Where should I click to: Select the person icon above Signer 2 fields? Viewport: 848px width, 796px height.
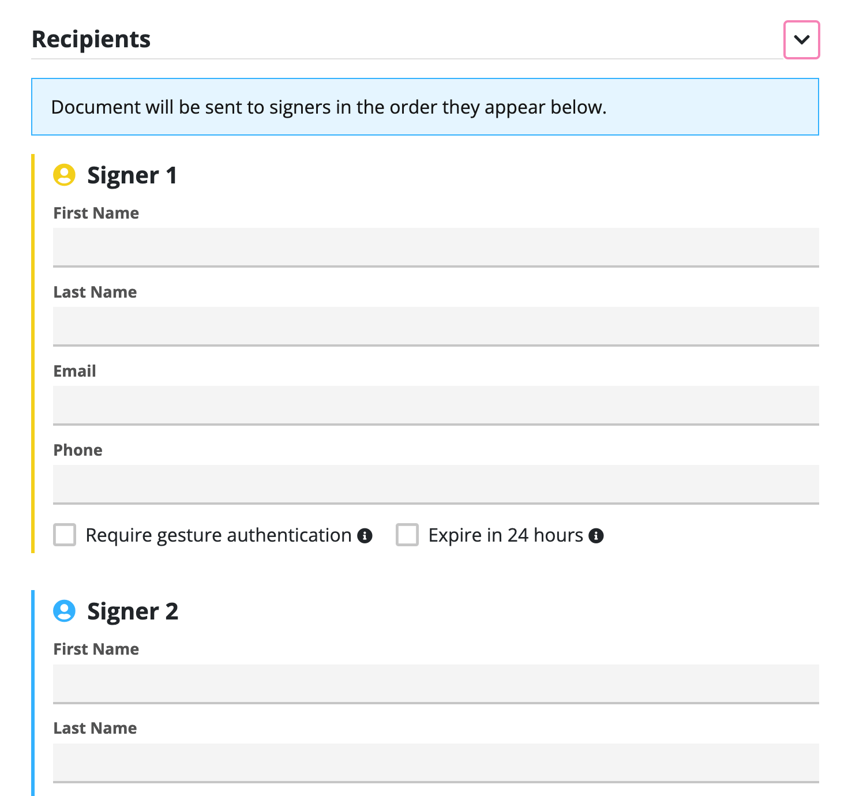63,611
